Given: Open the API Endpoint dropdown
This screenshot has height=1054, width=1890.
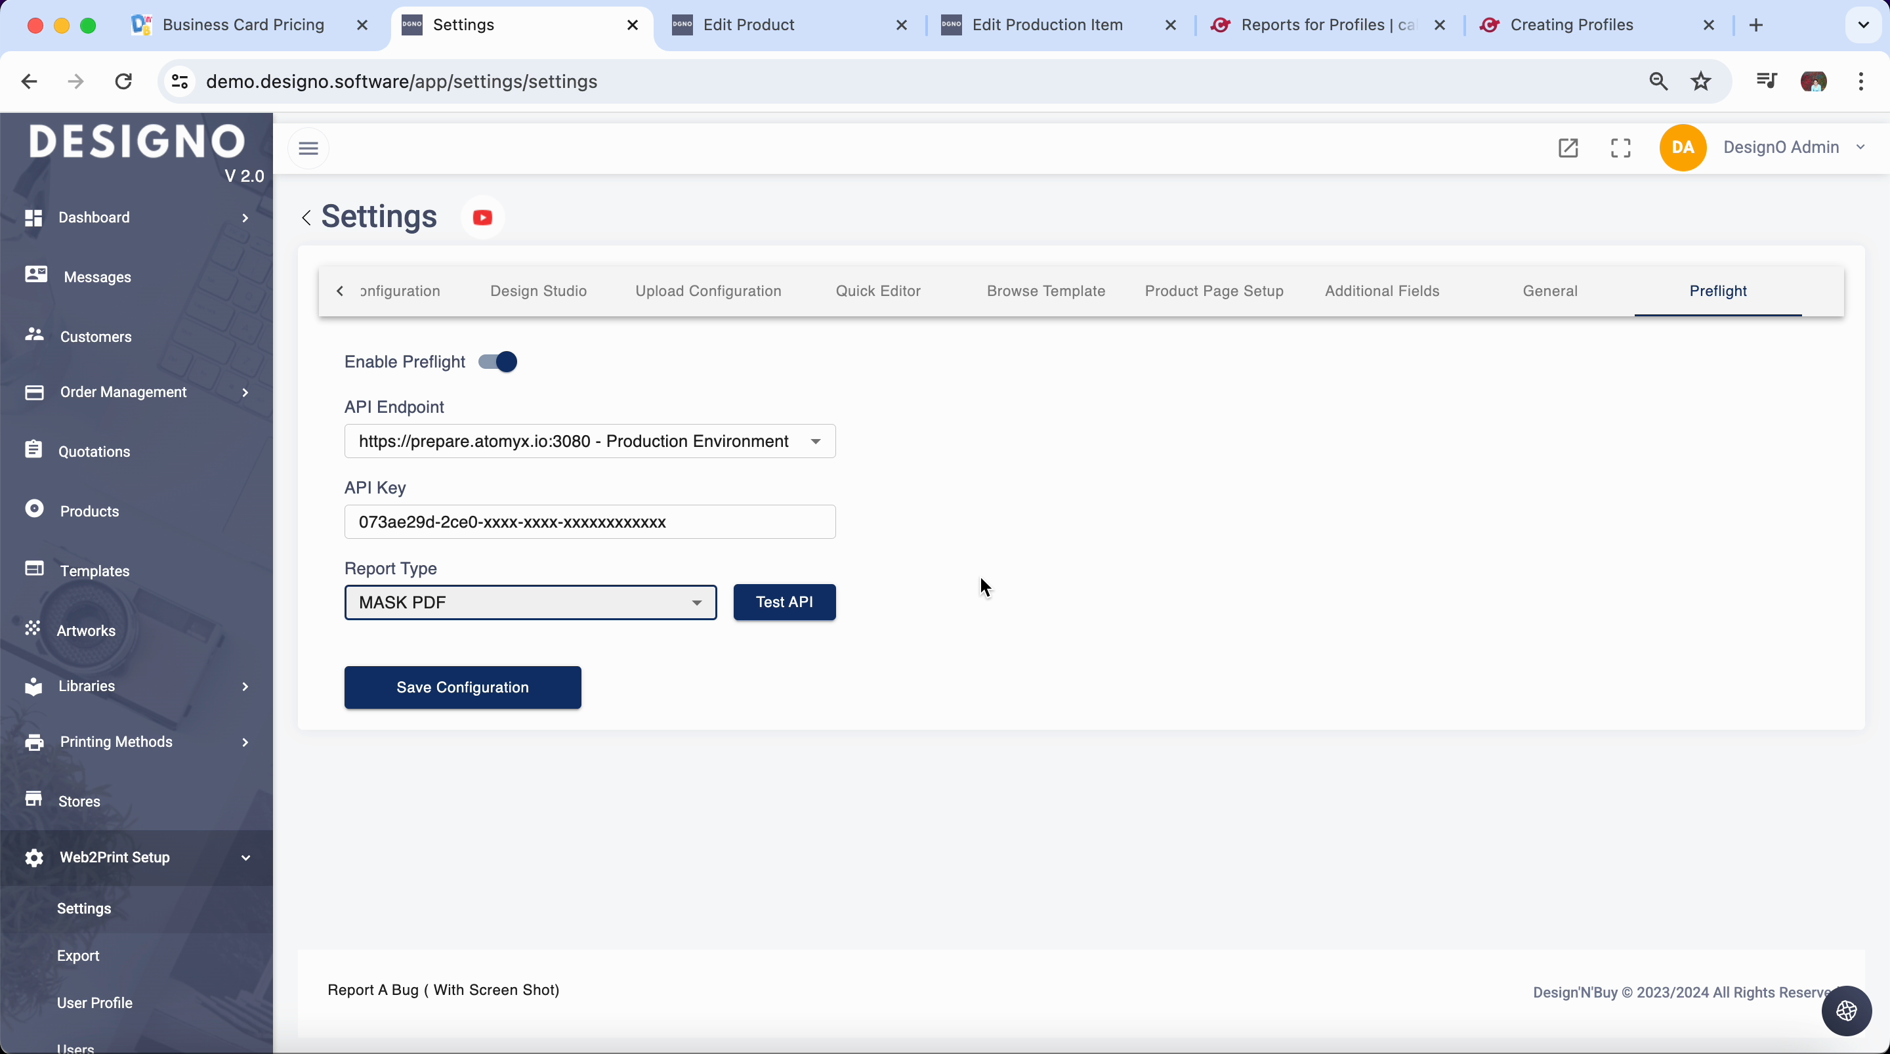Looking at the screenshot, I should 589,441.
